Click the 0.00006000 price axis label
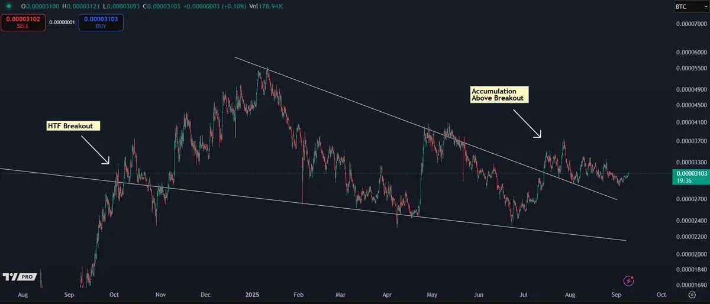Screen dimensions: 710x304 point(692,51)
